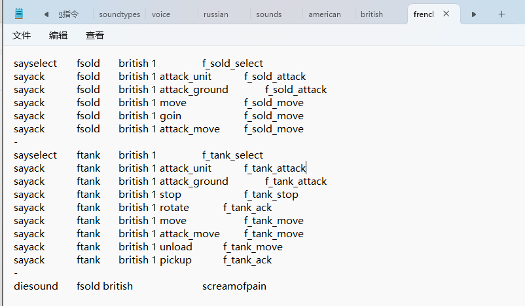The width and height of the screenshot is (525, 306).
Task: Click on f_tank_stop in the text
Action: tap(271, 195)
